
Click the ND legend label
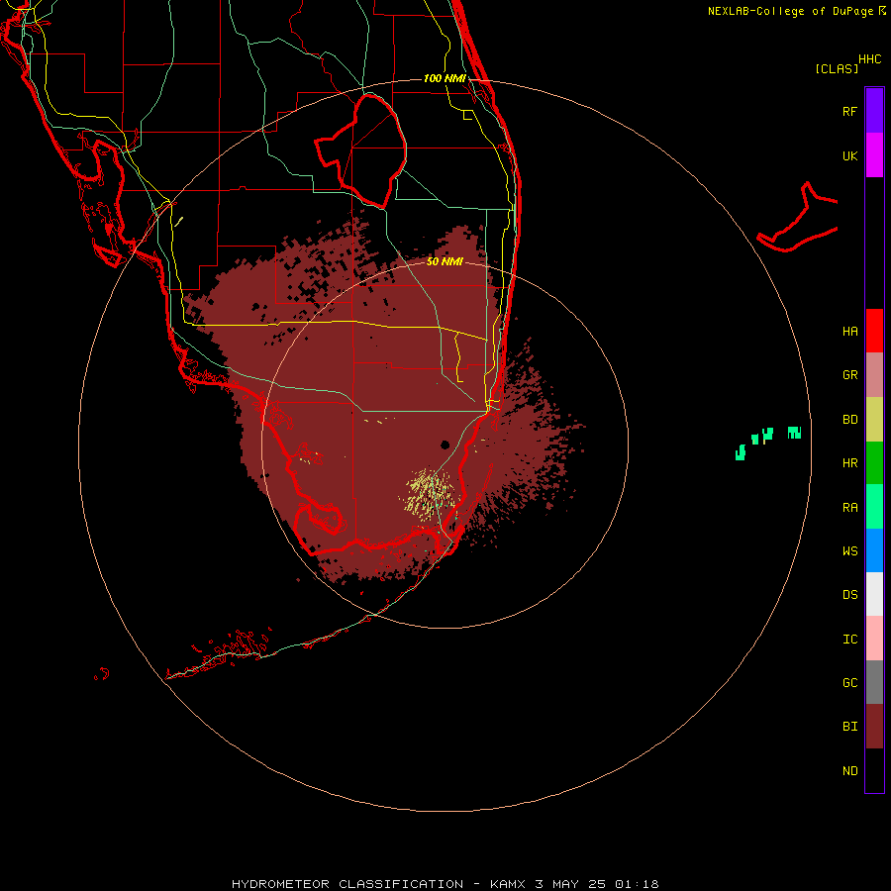pos(849,770)
